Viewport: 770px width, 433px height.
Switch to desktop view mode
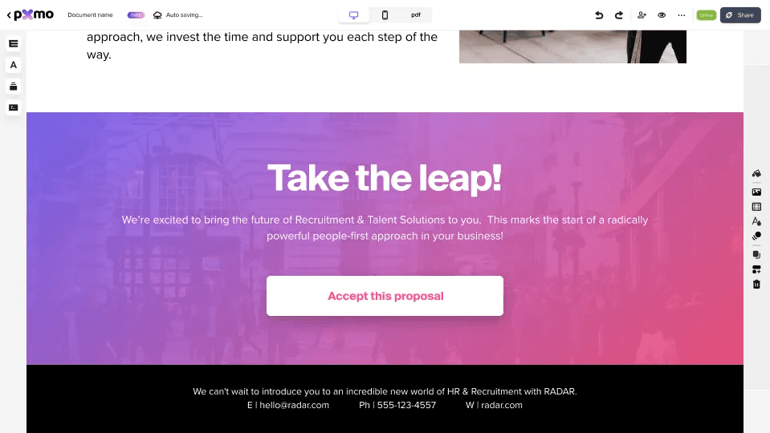(353, 15)
